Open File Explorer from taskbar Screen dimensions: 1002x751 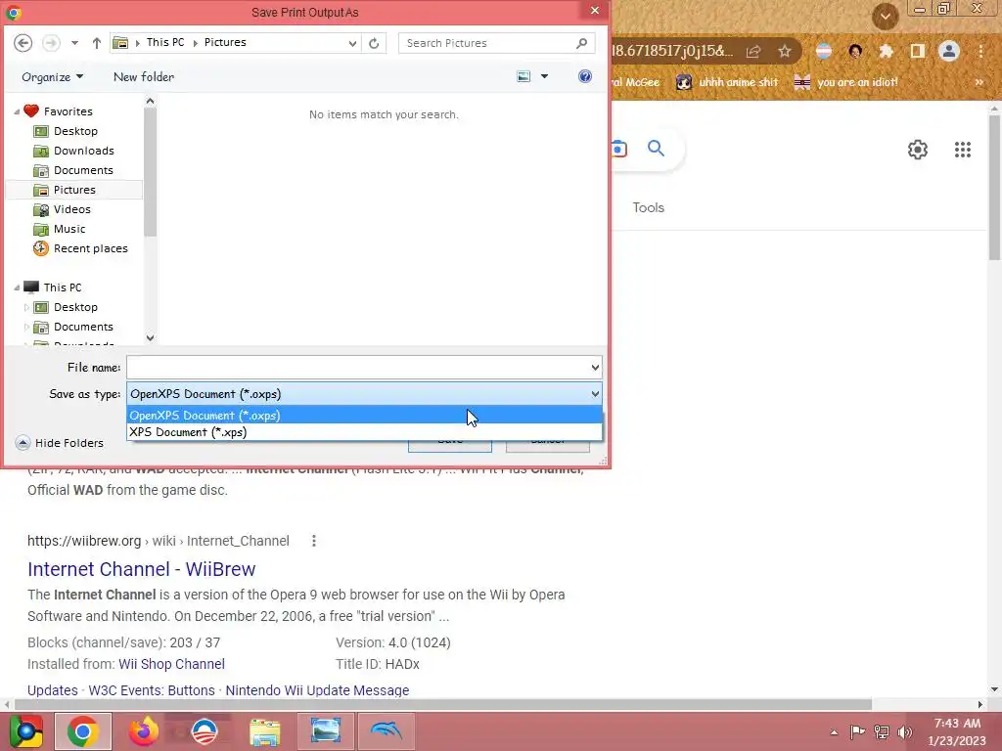tap(264, 731)
